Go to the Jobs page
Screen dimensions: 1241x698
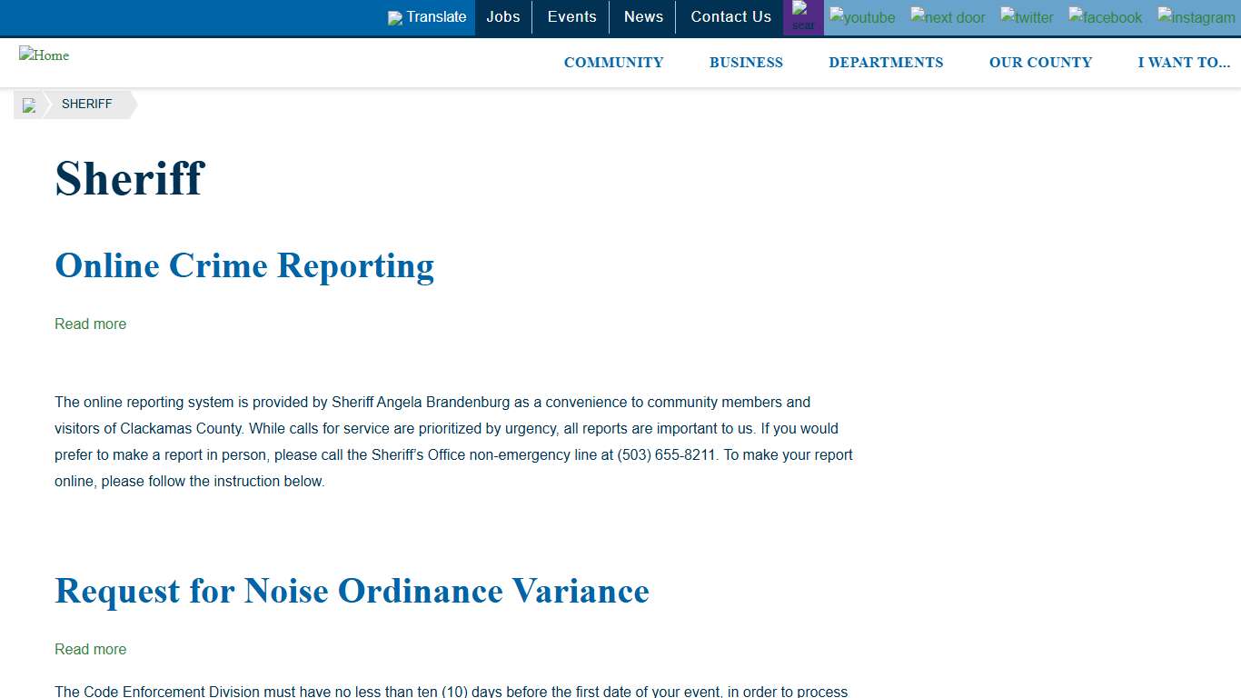[503, 17]
